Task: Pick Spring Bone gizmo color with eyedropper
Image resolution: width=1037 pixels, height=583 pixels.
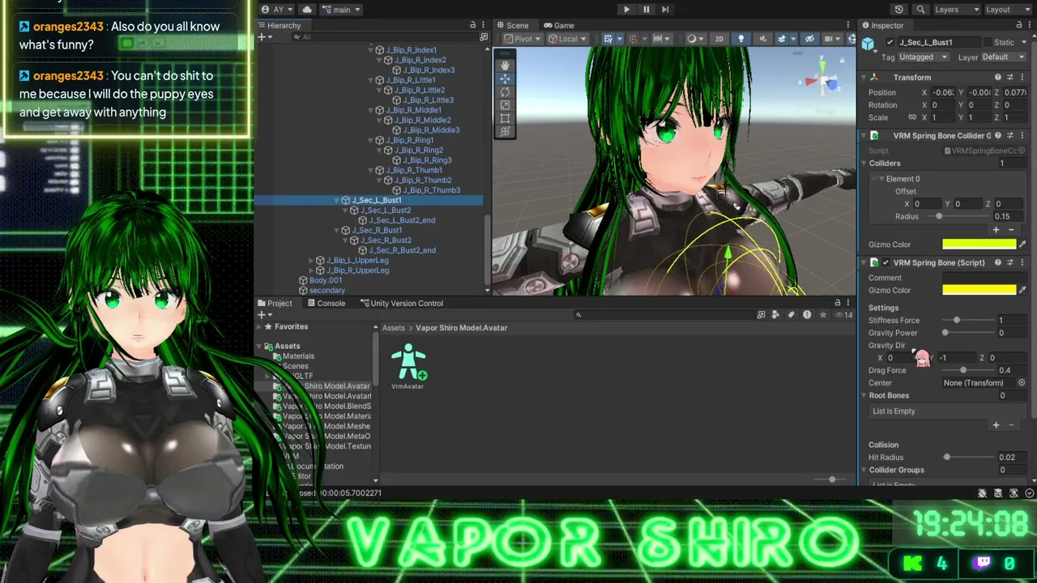Action: coord(1022,290)
